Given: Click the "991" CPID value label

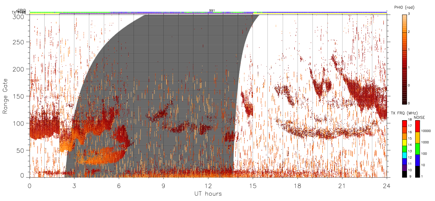Looking at the screenshot, I should pyautogui.click(x=212, y=11).
